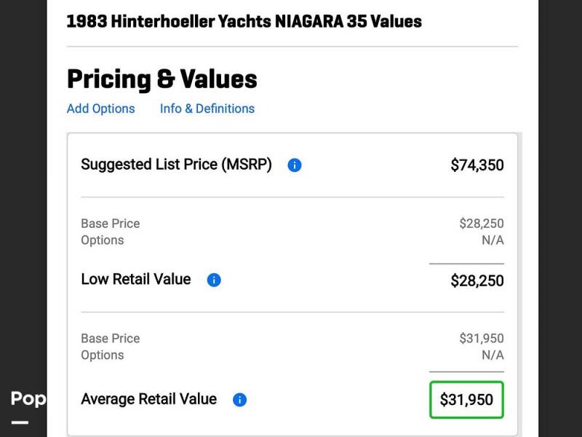Click the N/A value above Average Retail Value

pyautogui.click(x=493, y=355)
